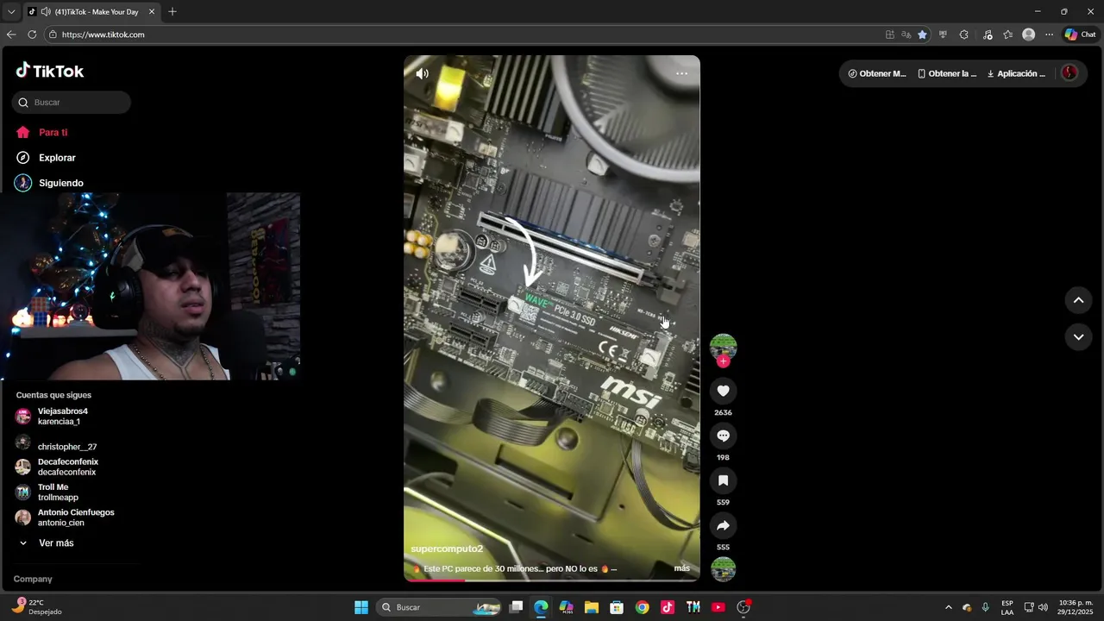The image size is (1104, 621).
Task: Open the Edge user profile icon
Action: point(1028,34)
